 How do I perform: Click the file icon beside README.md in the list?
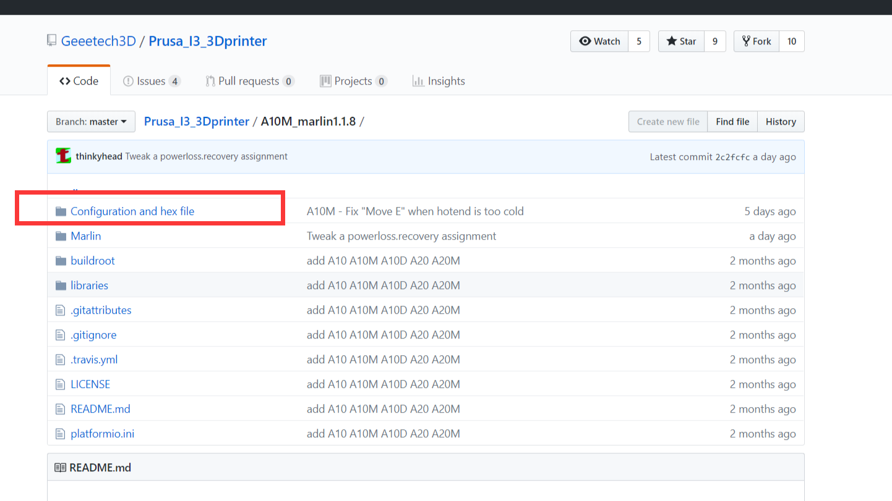coord(60,409)
